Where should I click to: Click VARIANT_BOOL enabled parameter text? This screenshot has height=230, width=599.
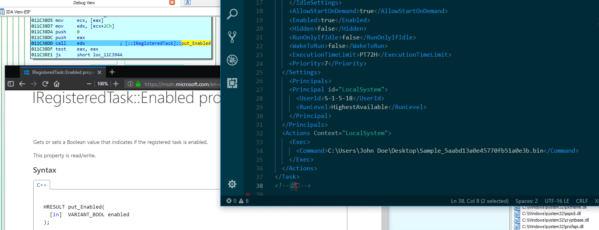99,215
